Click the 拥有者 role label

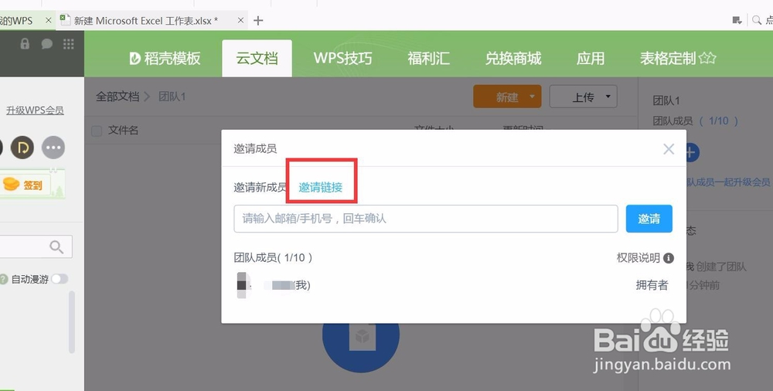point(652,285)
